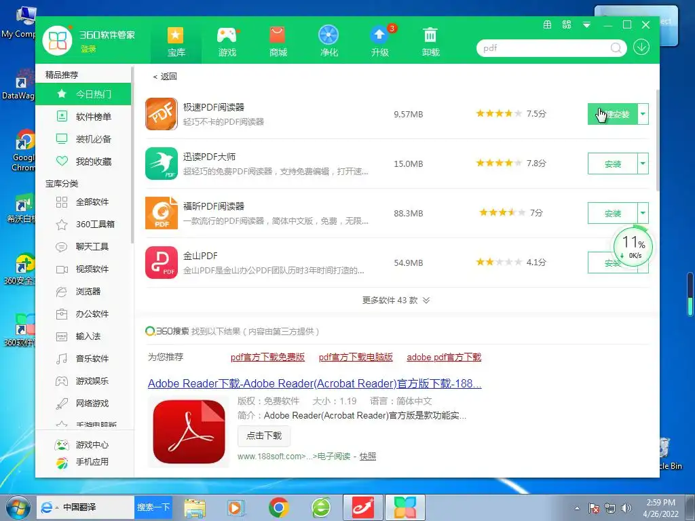This screenshot has width=695, height=521.
Task: Click the 360工具箱 star icon
Action: 62,225
